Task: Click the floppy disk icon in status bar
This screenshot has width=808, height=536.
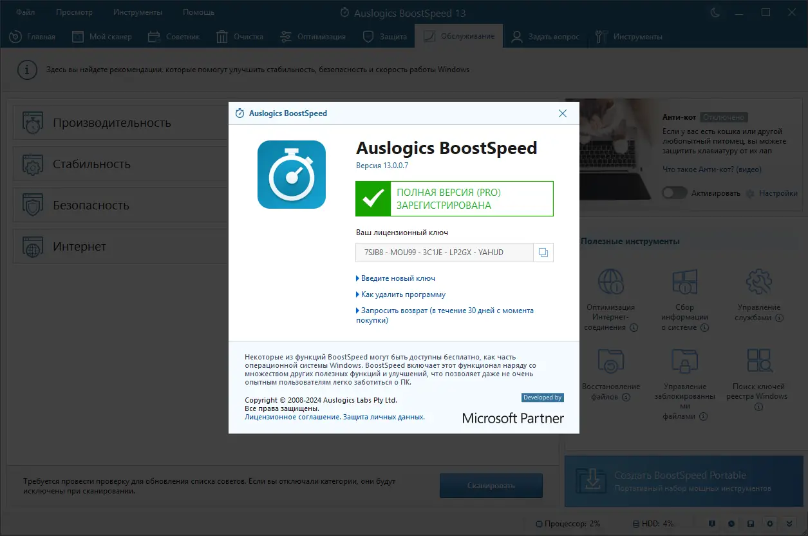Action: coord(751,523)
